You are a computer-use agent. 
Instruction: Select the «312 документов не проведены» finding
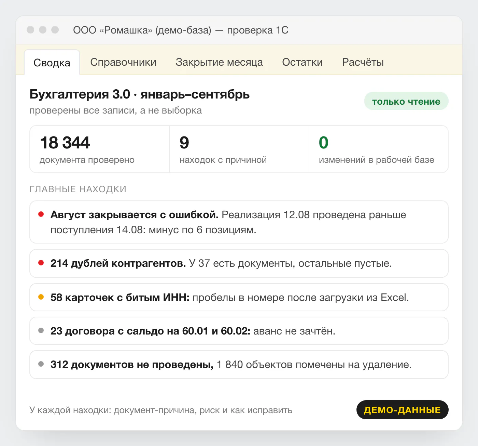click(x=239, y=365)
